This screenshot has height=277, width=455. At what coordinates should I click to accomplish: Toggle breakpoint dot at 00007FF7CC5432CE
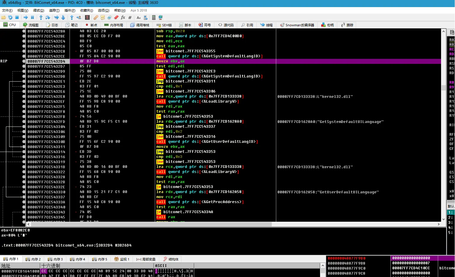[x=24, y=56]
